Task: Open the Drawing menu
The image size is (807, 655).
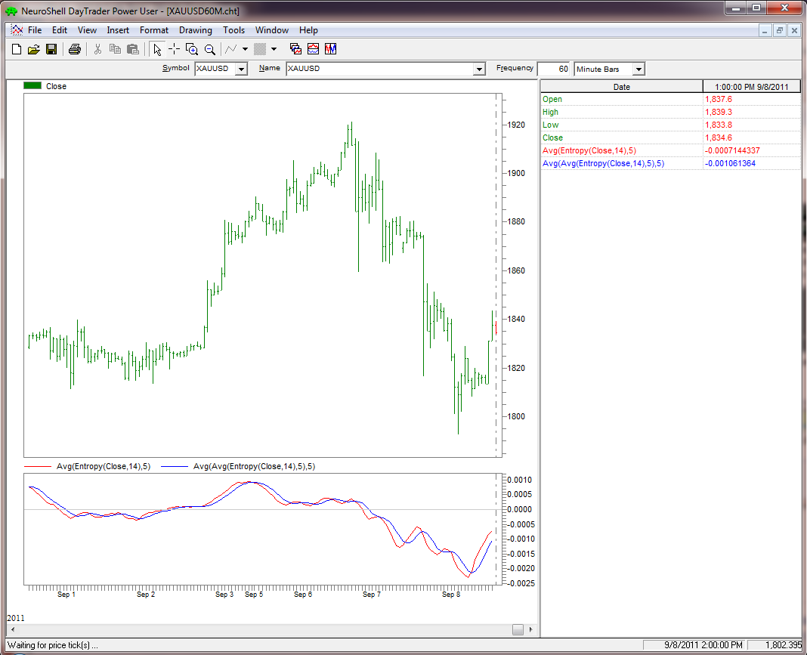Action: click(196, 30)
